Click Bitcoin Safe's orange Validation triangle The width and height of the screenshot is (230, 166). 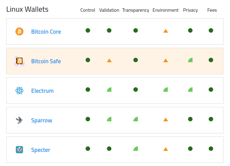pos(109,60)
